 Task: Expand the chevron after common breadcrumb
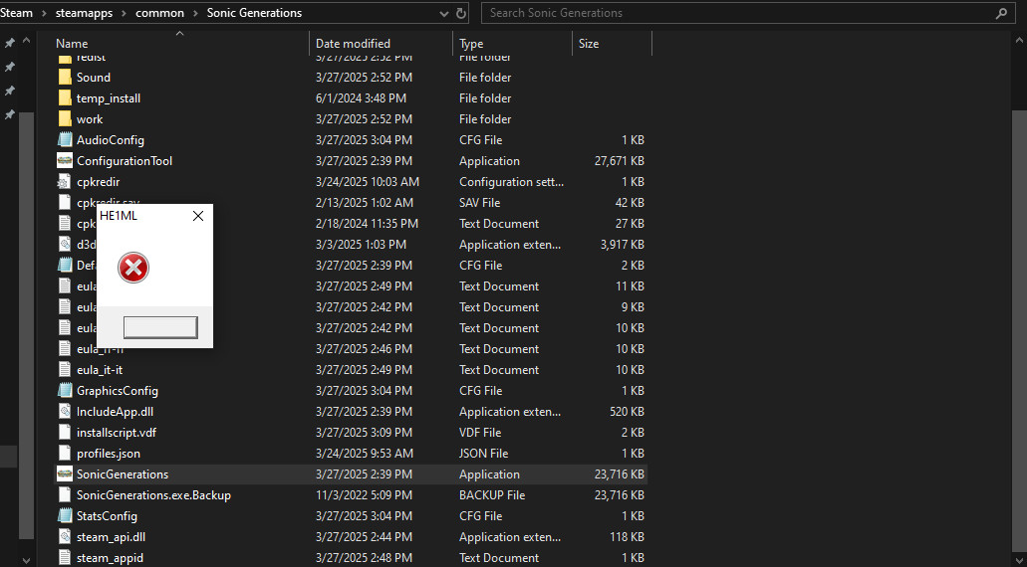(196, 13)
